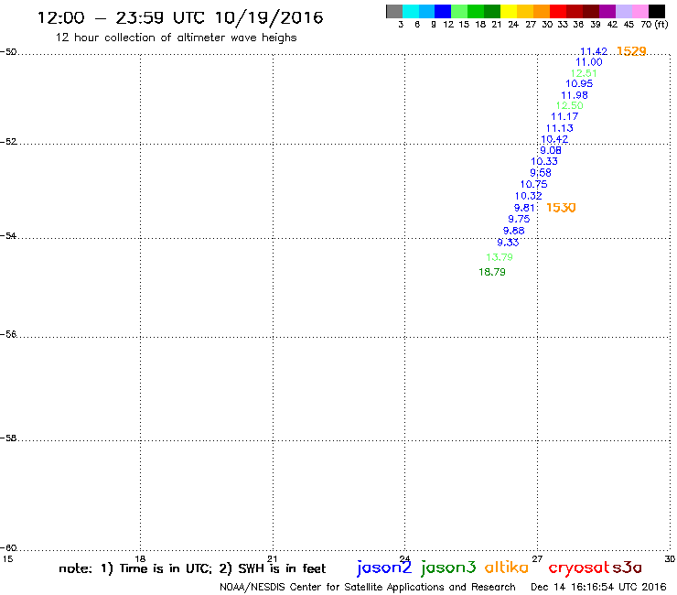Select the wave height value 10.33
Viewport: 677px width, 595px height.
[x=544, y=162]
